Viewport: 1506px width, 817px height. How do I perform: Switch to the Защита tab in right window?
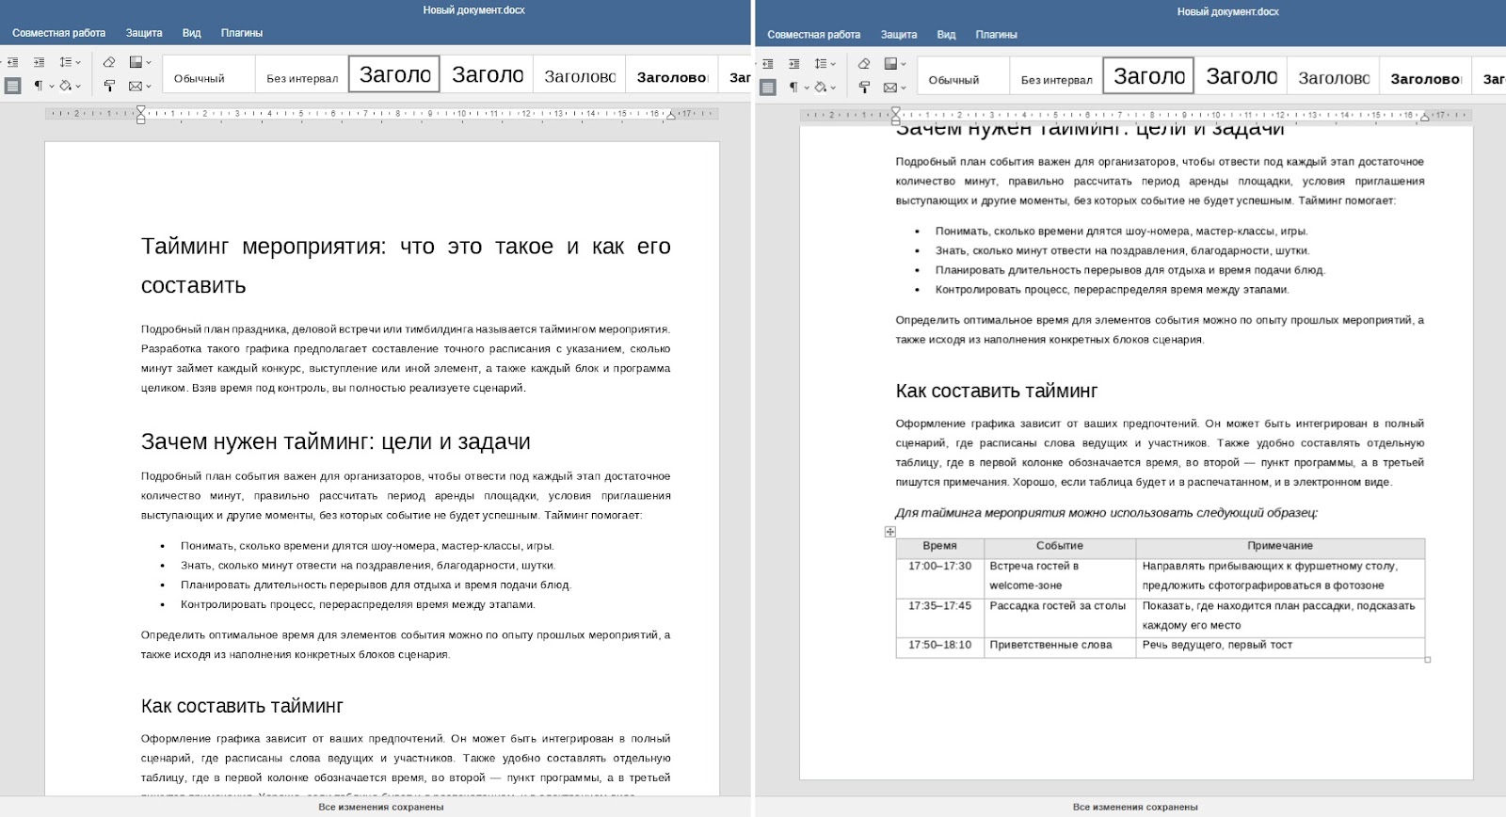pos(898,35)
